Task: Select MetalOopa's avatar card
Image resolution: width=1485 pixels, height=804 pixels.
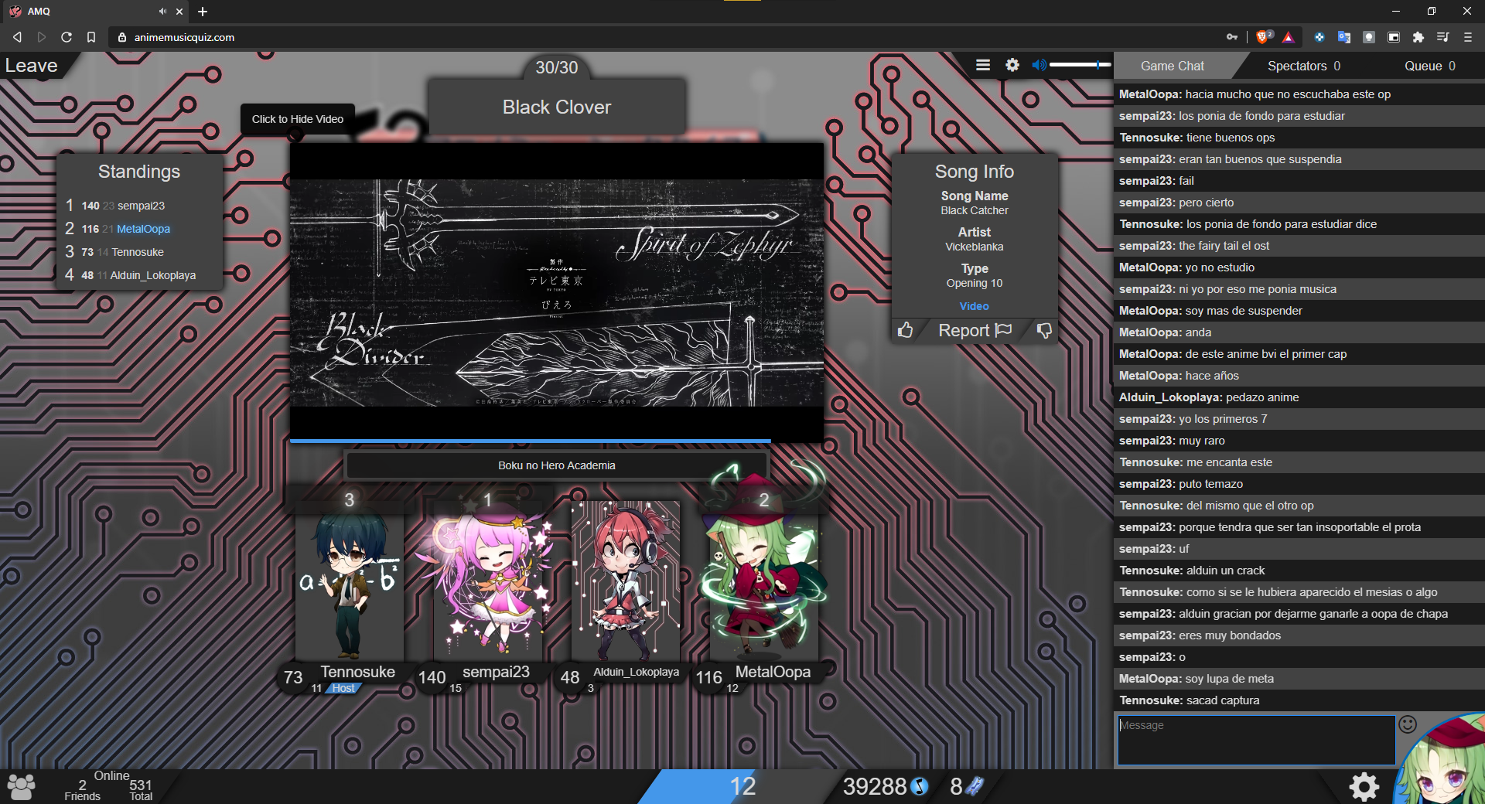Action: [764, 580]
